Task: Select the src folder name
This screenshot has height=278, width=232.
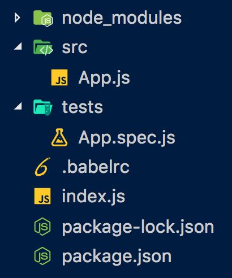Action: [75, 47]
